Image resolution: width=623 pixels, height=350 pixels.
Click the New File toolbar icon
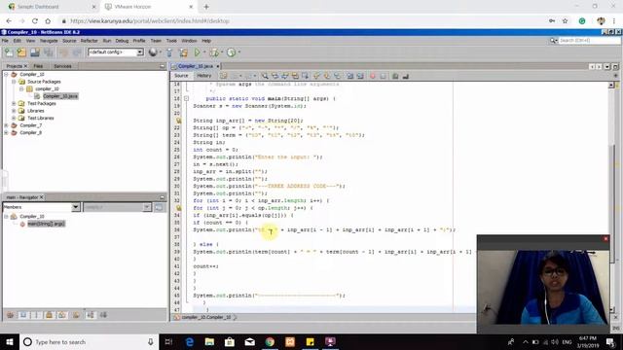(x=9, y=52)
